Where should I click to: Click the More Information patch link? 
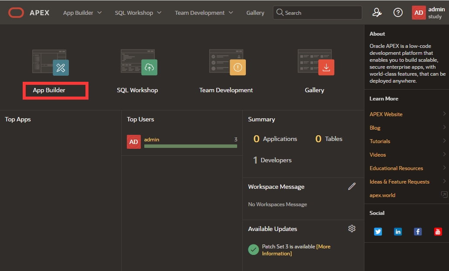tap(323, 247)
